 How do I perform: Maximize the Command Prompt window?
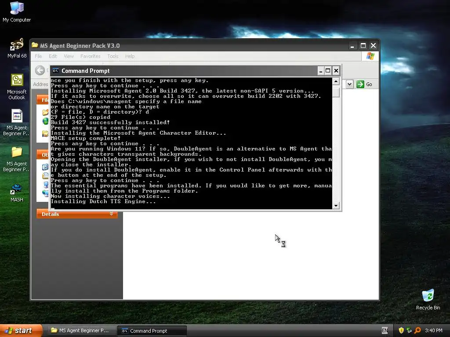coord(328,71)
